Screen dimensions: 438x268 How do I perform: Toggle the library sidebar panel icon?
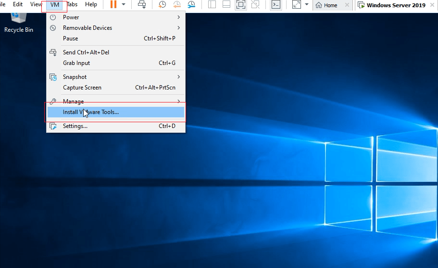(x=212, y=4)
